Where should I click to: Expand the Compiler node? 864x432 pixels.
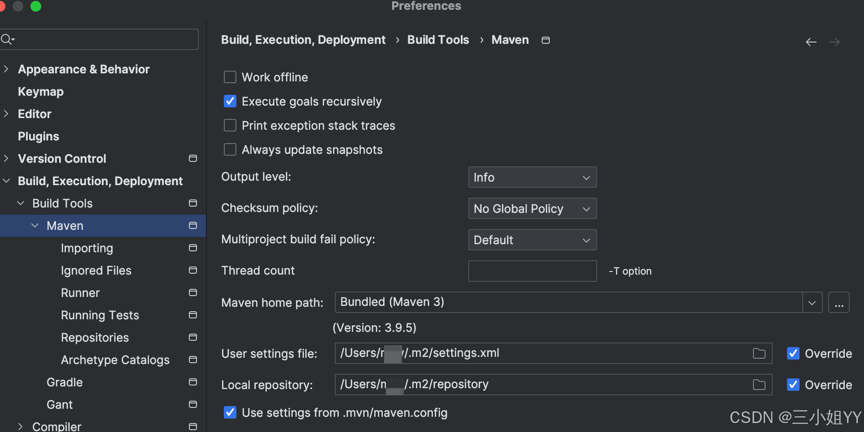click(x=21, y=427)
